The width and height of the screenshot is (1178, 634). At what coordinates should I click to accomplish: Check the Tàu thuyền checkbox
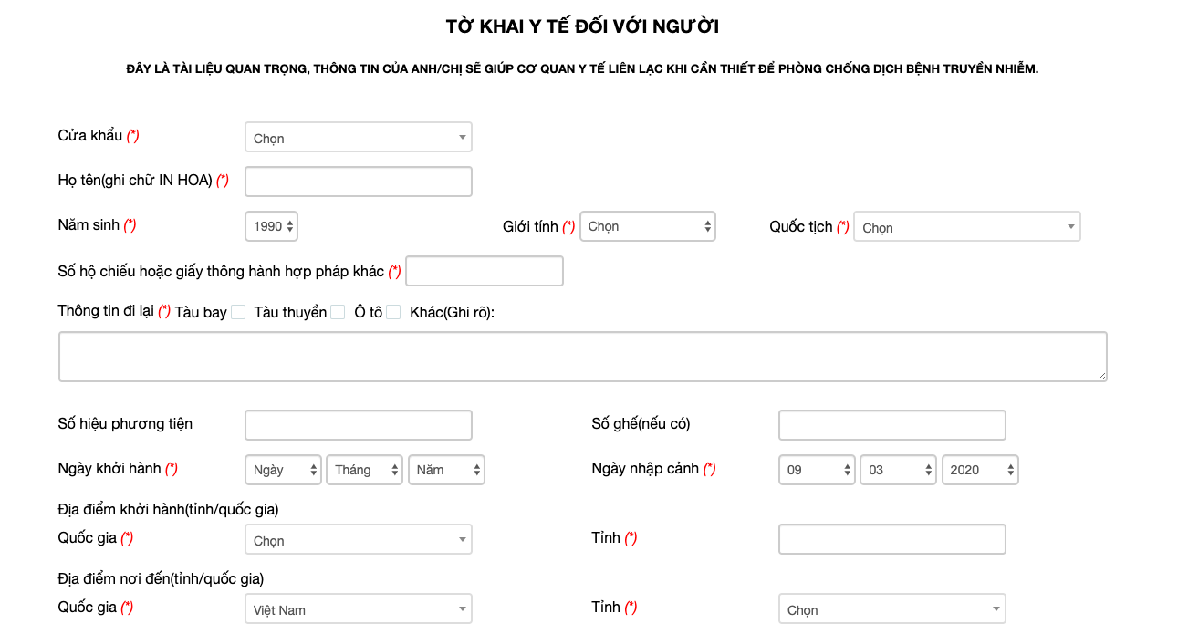(x=336, y=311)
